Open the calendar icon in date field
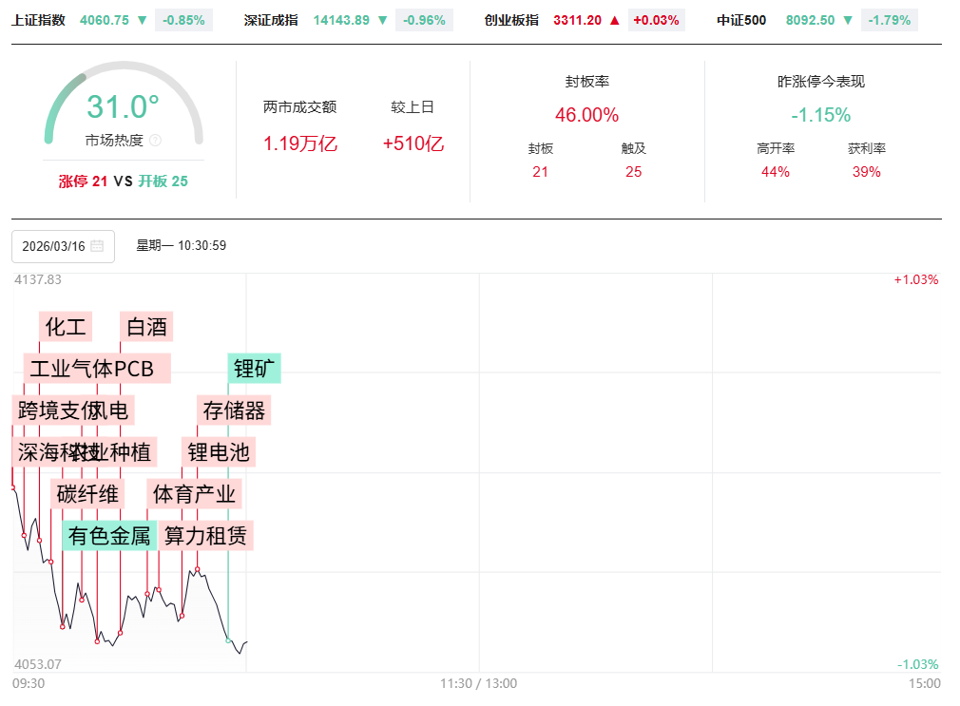 pyautogui.click(x=97, y=246)
